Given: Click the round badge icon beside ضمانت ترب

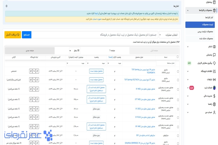Looking at the screenshot, I should pyautogui.click(x=214, y=88).
